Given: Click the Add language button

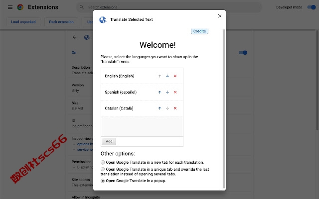Looking at the screenshot, I should (x=109, y=141).
